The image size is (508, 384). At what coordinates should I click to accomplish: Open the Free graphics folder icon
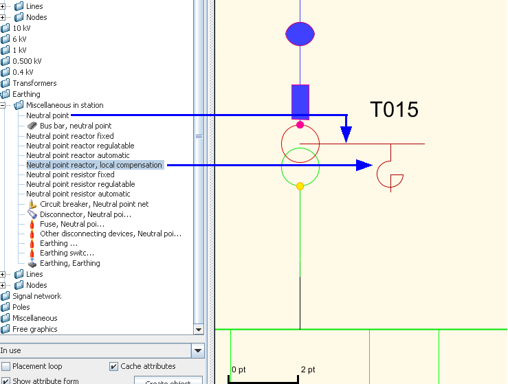click(5, 329)
